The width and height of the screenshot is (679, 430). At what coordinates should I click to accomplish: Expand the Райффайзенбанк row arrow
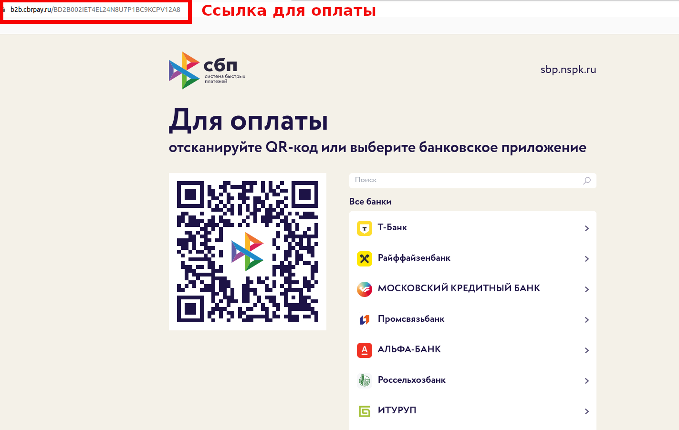(586, 259)
